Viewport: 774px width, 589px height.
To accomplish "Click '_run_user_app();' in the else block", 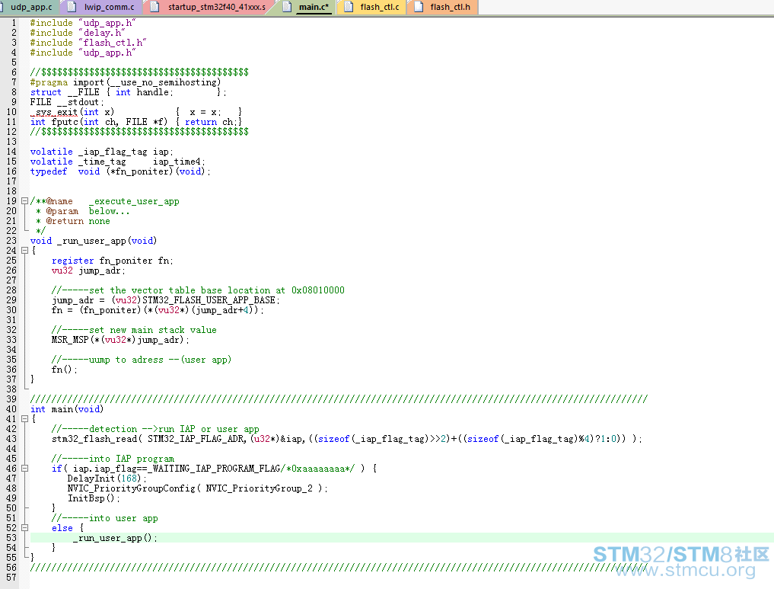I will 115,538.
